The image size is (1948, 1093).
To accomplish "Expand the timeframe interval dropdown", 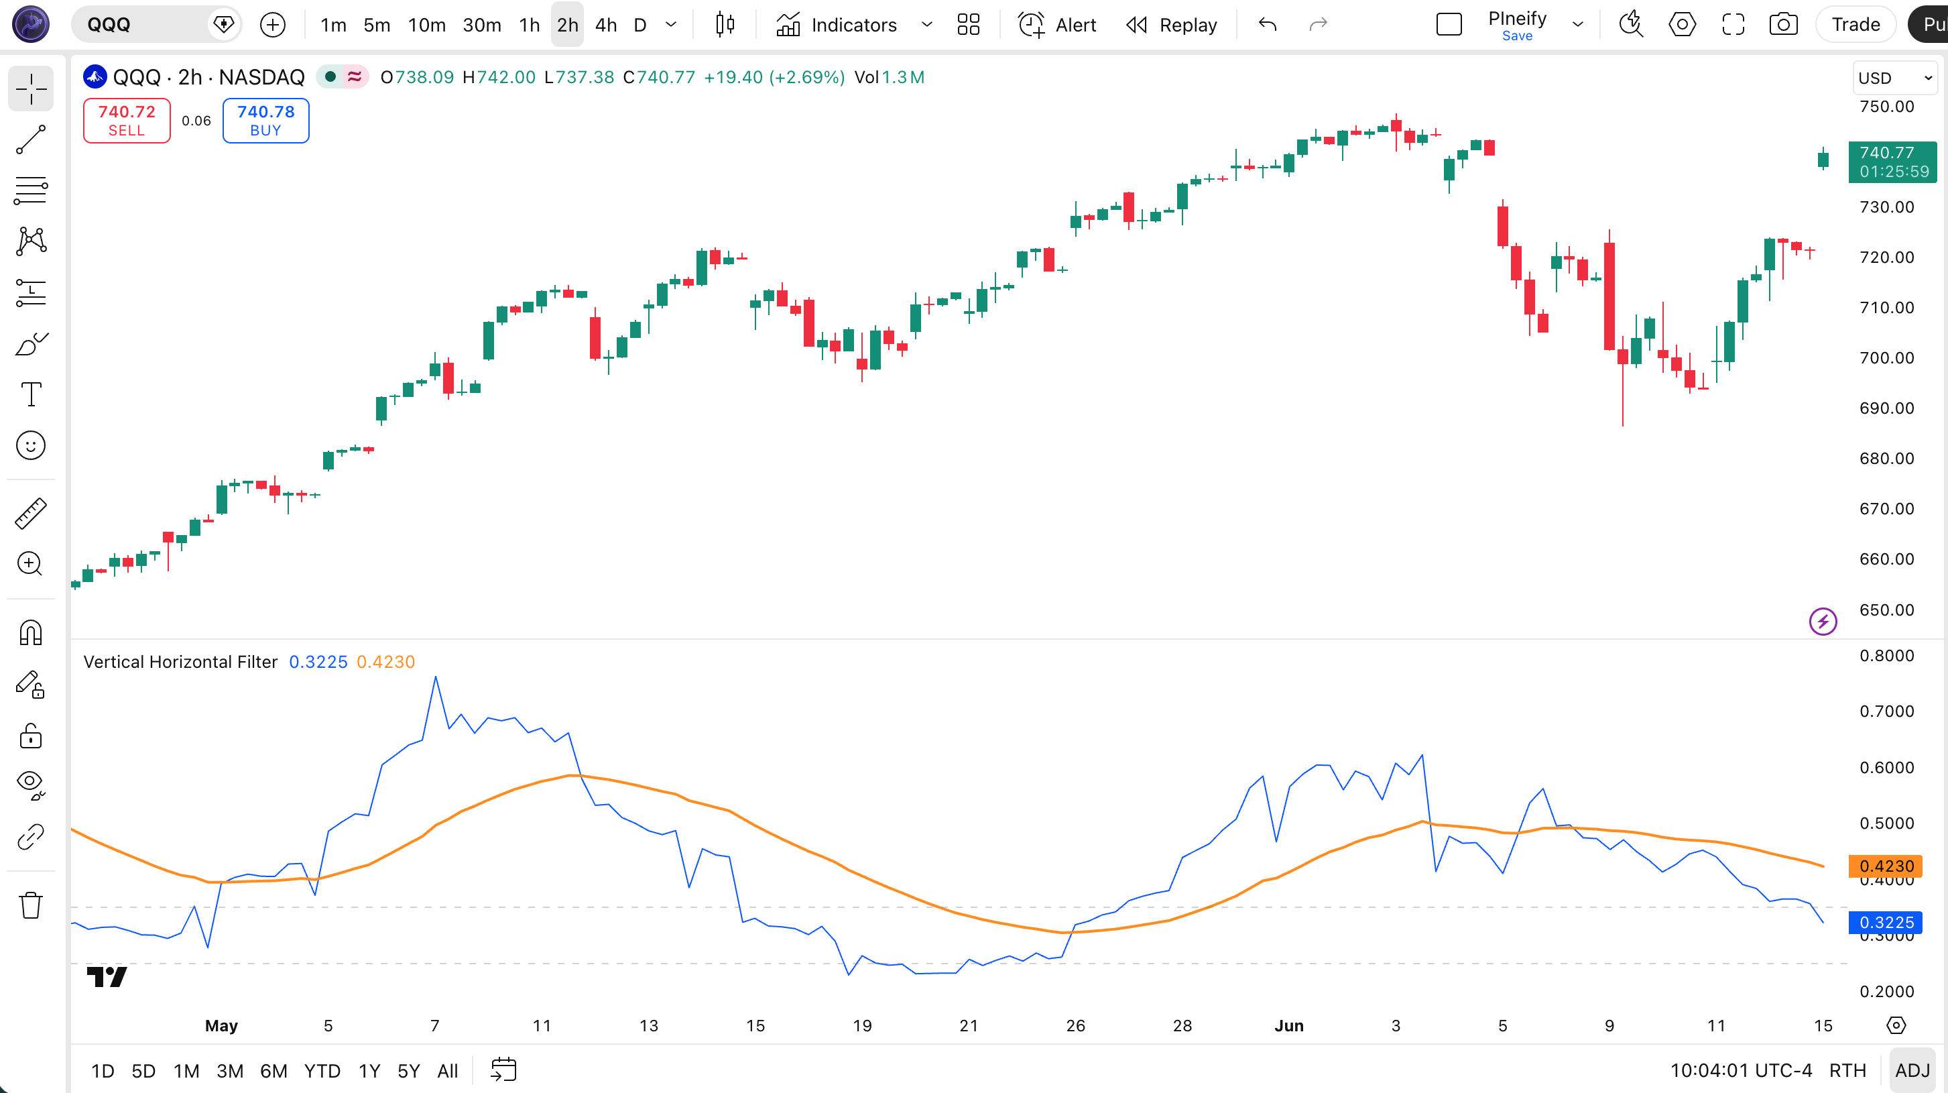I will [671, 25].
